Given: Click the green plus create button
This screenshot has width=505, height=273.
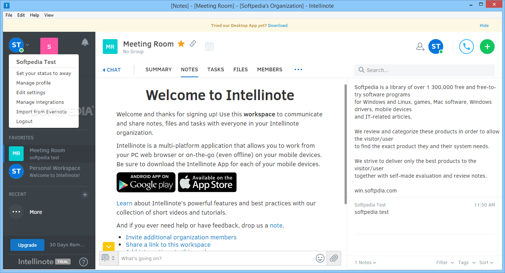Looking at the screenshot, I should [x=487, y=47].
